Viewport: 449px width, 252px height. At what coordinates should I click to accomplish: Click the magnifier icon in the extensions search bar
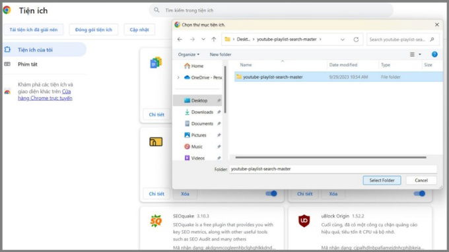tap(156, 11)
